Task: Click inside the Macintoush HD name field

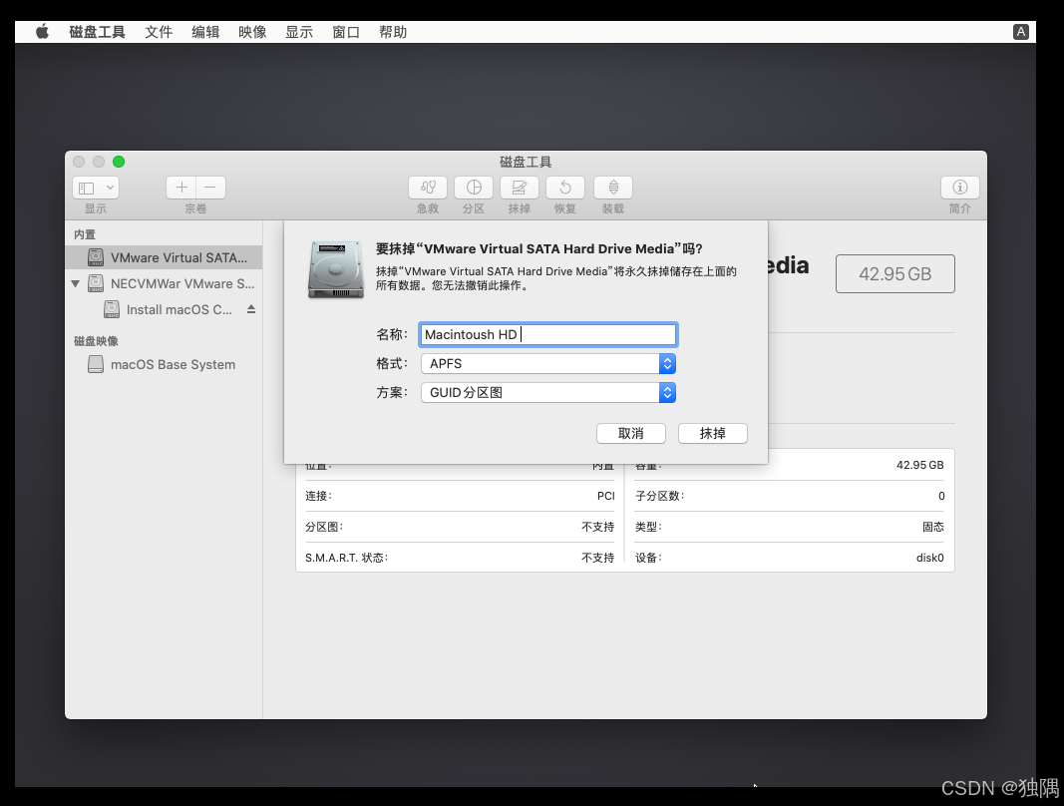Action: (x=547, y=333)
